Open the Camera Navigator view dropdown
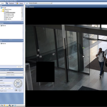This screenshot has width=107, height=107. [40, 3]
